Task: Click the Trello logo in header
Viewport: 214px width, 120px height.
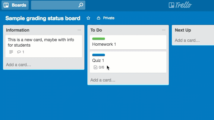Action: (x=180, y=5)
